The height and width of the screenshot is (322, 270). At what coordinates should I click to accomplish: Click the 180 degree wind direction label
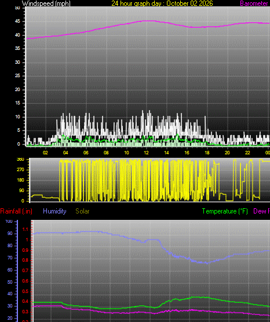coord(20,180)
